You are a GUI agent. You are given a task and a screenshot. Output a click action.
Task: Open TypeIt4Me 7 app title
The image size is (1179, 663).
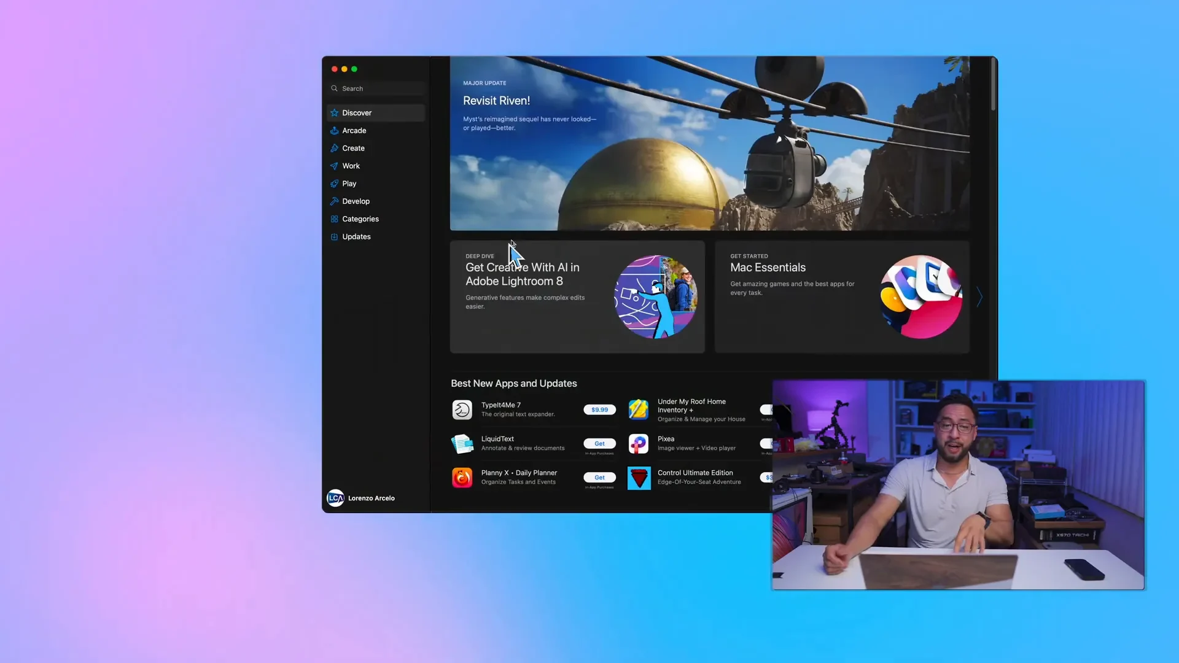[500, 405]
